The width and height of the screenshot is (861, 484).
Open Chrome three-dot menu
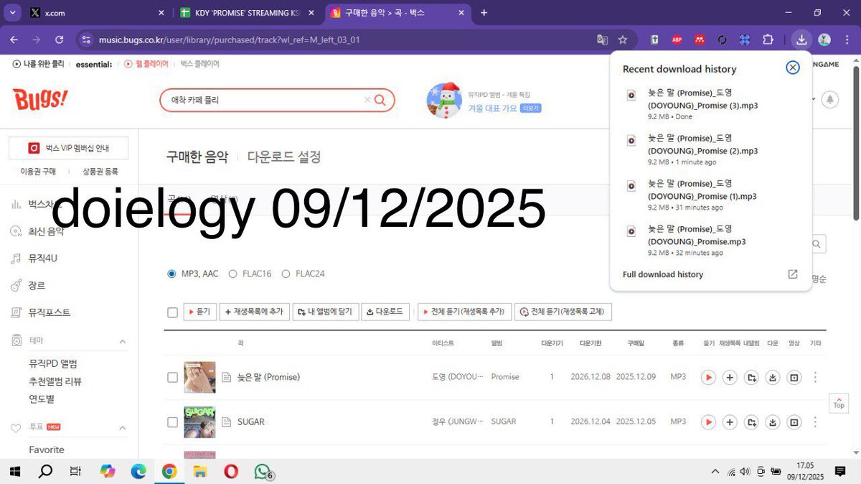tap(847, 39)
